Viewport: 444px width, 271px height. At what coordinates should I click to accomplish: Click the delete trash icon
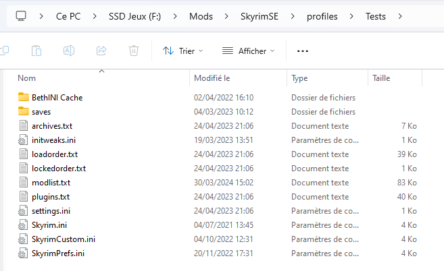tap(134, 51)
